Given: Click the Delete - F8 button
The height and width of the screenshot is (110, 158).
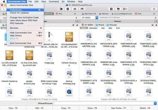Looking at the screenshot, I should pyautogui.click(x=145, y=108).
